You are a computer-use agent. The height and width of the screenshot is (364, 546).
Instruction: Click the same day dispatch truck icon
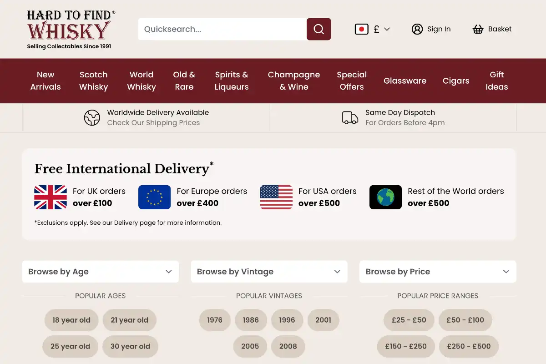pos(350,118)
